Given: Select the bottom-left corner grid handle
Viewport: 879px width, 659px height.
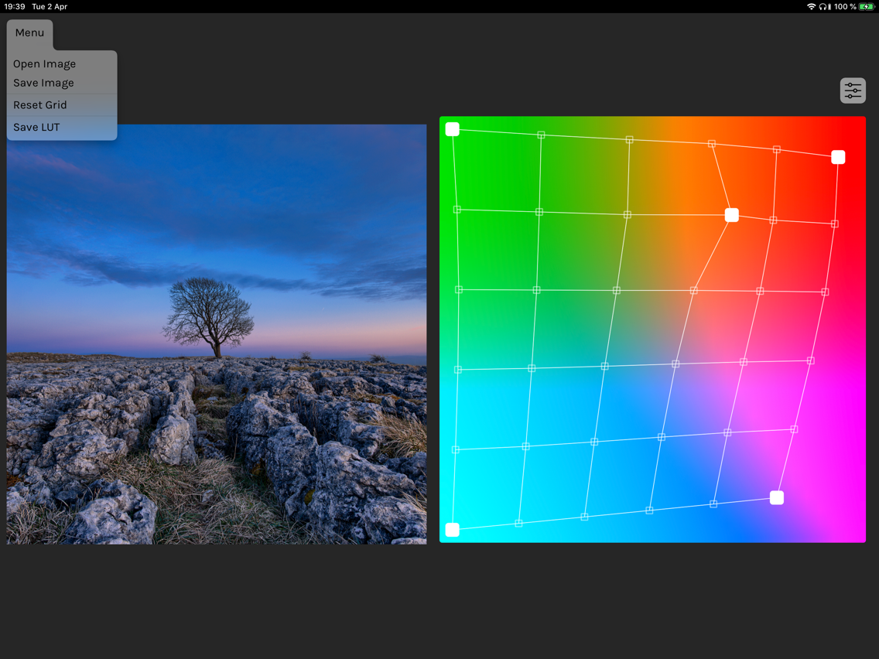Looking at the screenshot, I should point(453,529).
